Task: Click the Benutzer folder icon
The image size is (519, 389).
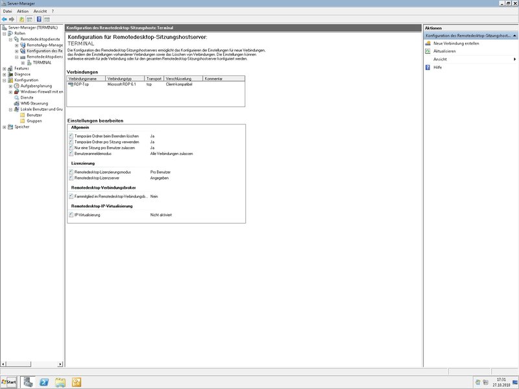Action: tap(23, 115)
